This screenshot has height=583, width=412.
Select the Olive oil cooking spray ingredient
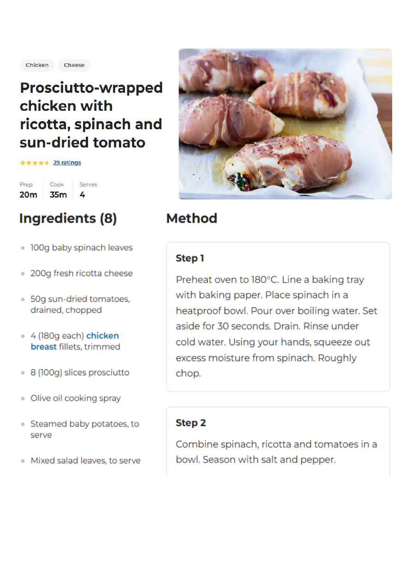coord(75,398)
